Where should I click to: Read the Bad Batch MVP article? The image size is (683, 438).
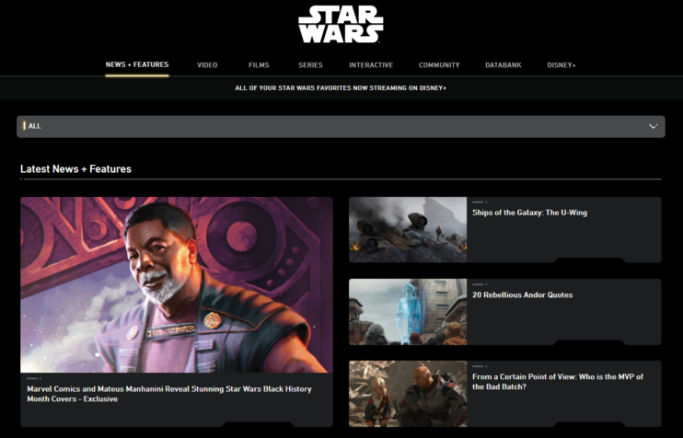click(558, 381)
